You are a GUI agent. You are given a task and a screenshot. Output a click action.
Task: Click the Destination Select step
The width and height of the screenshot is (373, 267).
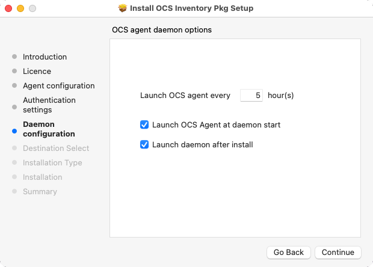[x=56, y=149]
